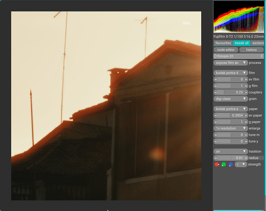Click the RGB histogram display
Screen dimensions: 266x211
[x=239, y=17]
